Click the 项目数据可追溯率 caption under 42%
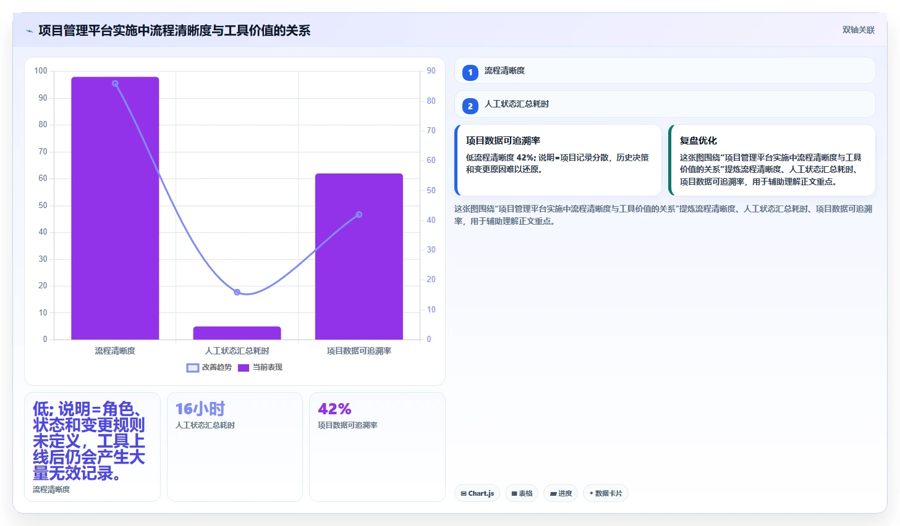Image resolution: width=900 pixels, height=526 pixels. coord(347,425)
